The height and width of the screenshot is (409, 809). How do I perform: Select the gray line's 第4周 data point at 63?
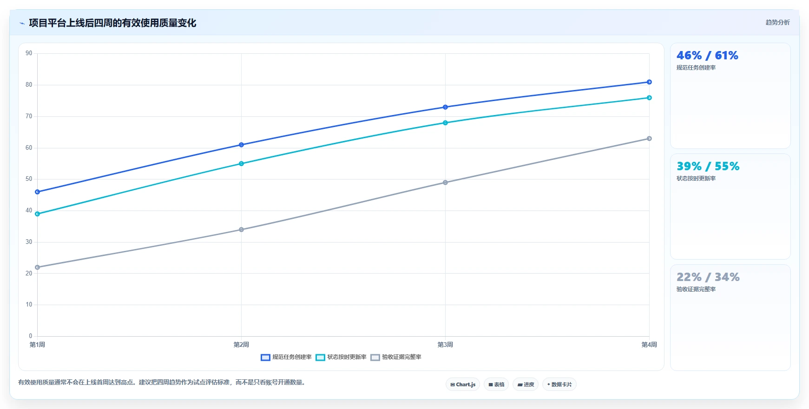point(649,139)
